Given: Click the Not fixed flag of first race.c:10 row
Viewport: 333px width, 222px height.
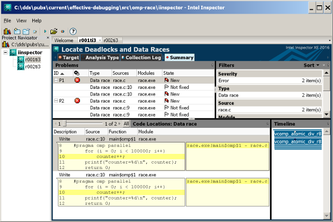Looking at the screenshot, I should tap(166, 87).
